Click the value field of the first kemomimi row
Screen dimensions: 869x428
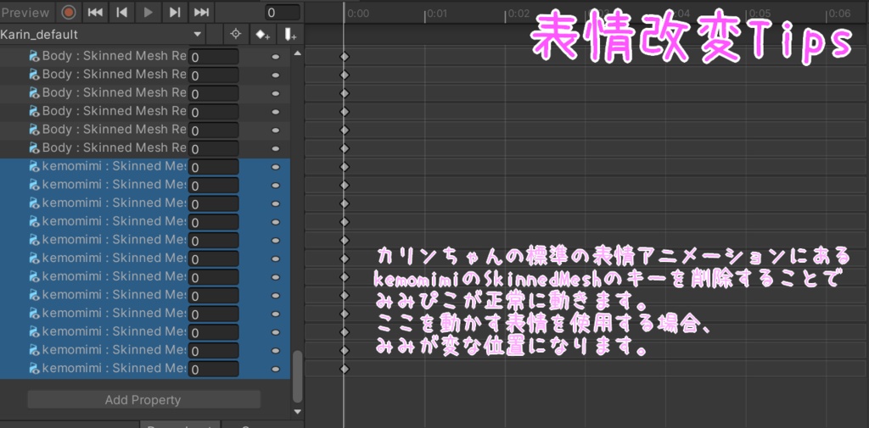pyautogui.click(x=213, y=167)
